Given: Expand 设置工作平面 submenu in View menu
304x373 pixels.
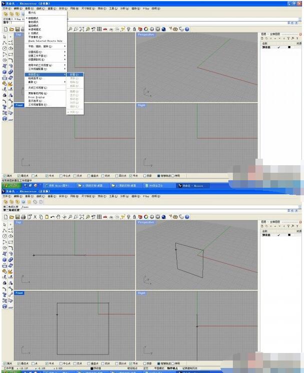Looking at the screenshot, I should coord(46,56).
